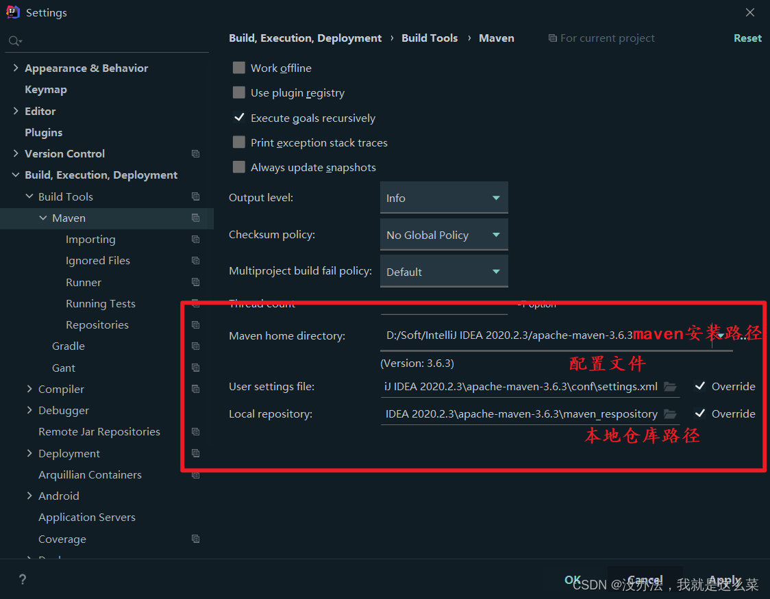770x599 pixels.
Task: Select Arquillian Containers settings page
Action: point(90,475)
